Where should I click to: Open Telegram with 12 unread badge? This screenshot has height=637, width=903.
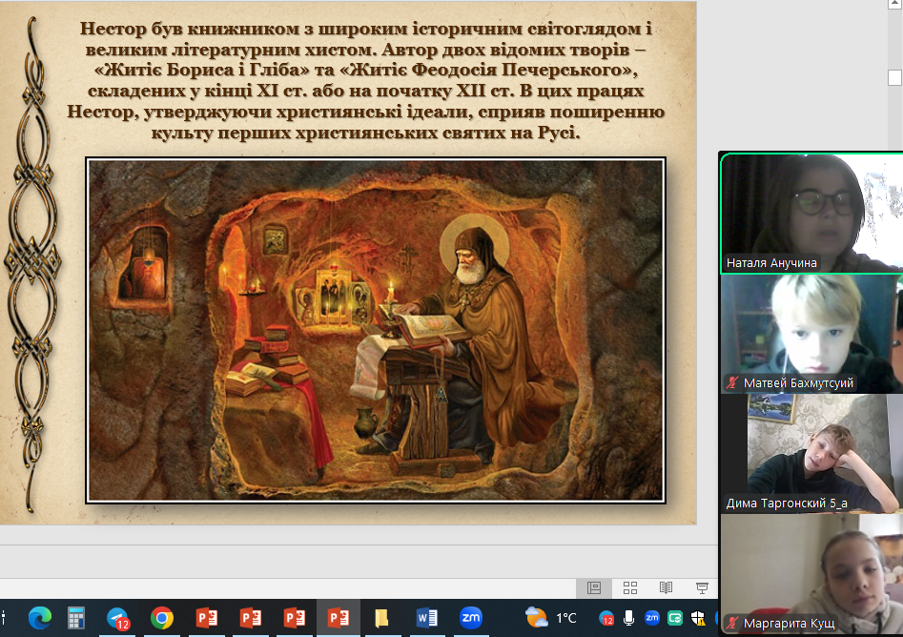118,619
